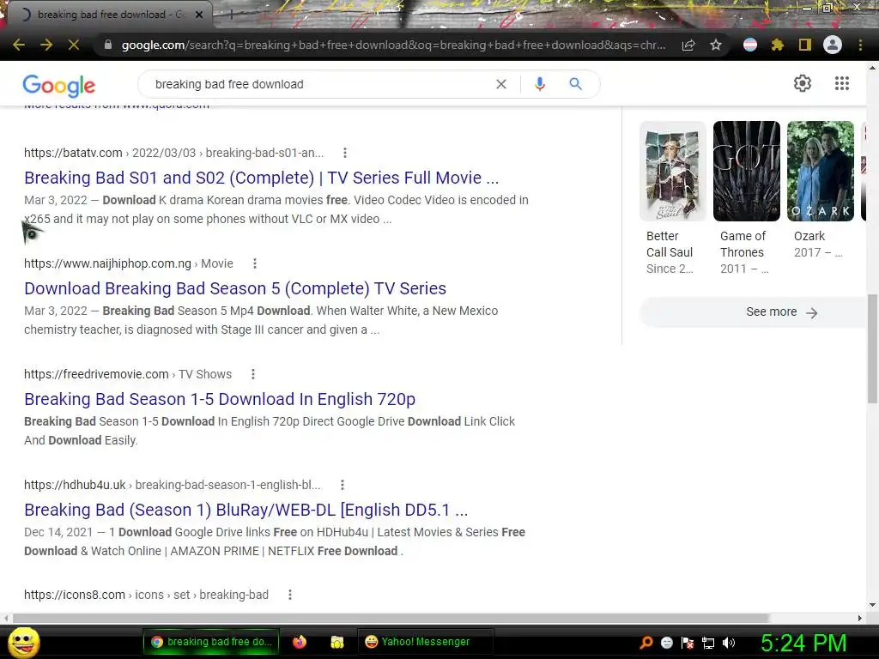The width and height of the screenshot is (879, 659).
Task: Toggle the browser side panel icon
Action: (x=805, y=45)
